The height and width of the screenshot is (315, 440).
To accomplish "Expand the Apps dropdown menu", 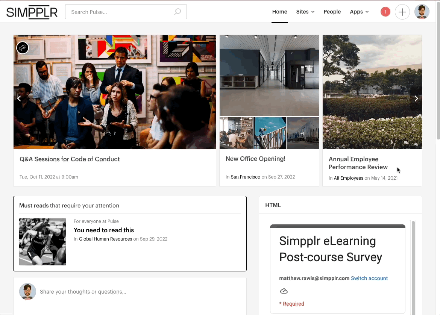I will pyautogui.click(x=359, y=12).
